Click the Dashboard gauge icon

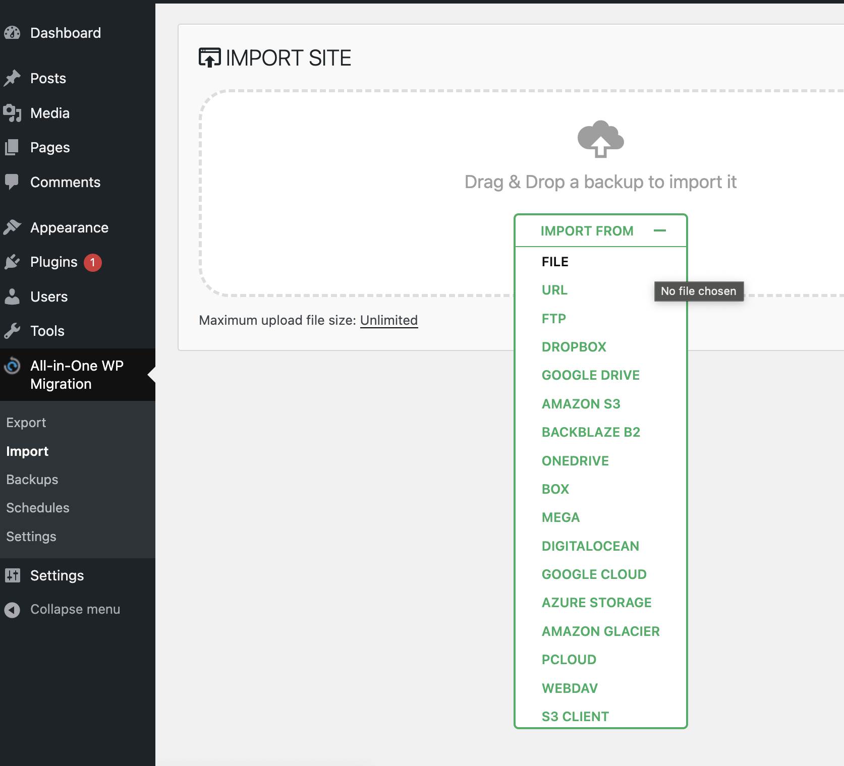tap(12, 33)
